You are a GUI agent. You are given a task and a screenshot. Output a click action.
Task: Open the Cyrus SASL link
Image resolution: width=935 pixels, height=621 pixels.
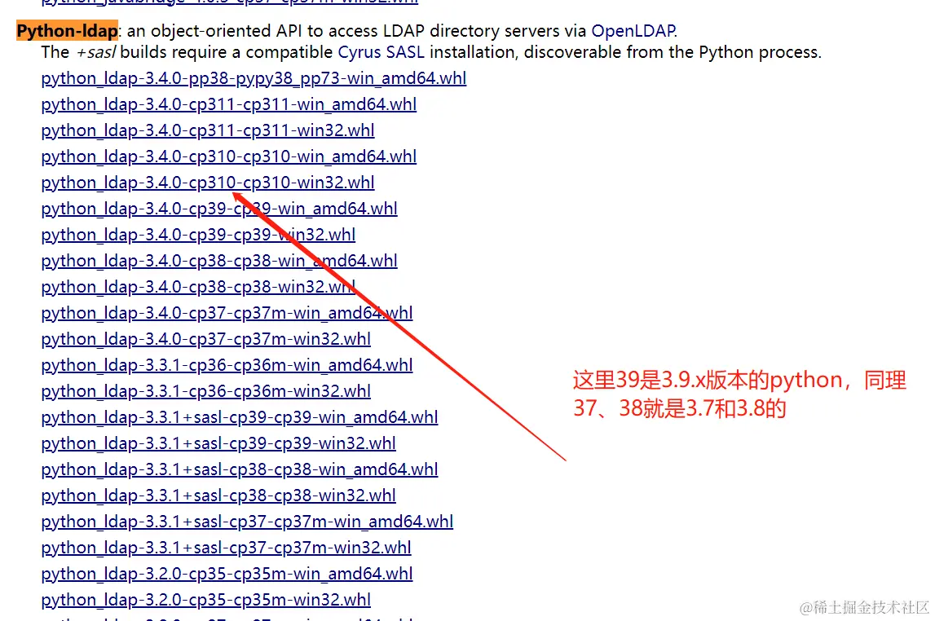click(381, 52)
